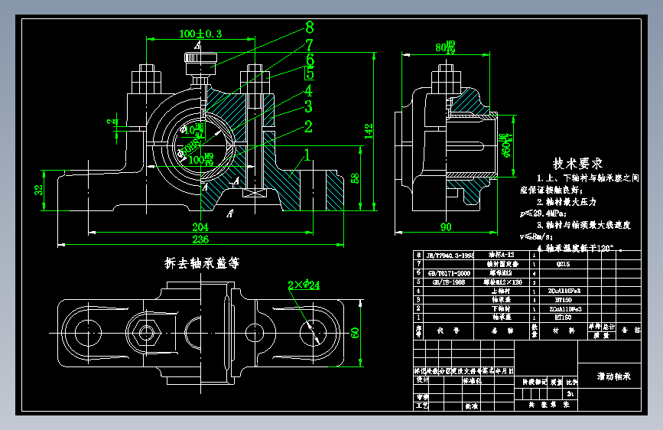Select part balloon number 8

pyautogui.click(x=310, y=28)
